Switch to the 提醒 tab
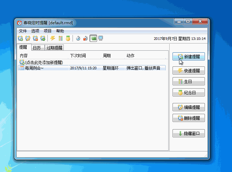The width and height of the screenshot is (232, 172). [x=24, y=47]
